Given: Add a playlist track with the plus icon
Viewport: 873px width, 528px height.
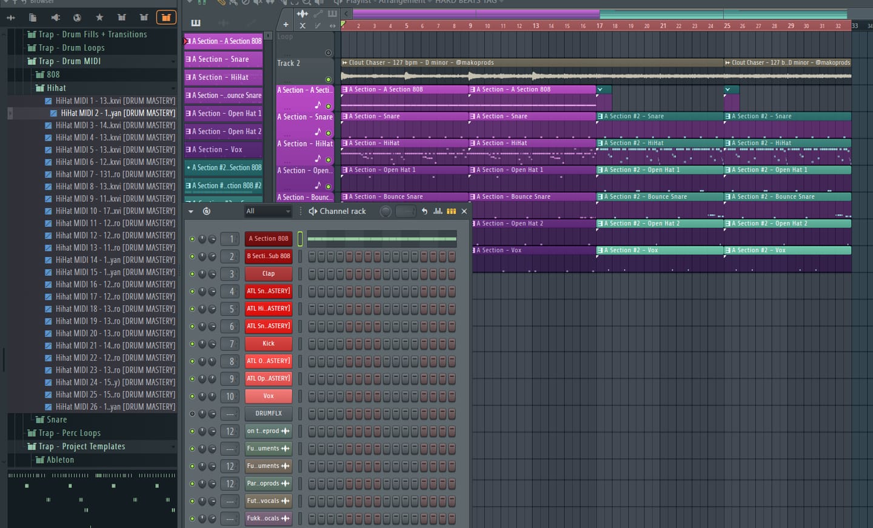Looking at the screenshot, I should click(x=286, y=25).
